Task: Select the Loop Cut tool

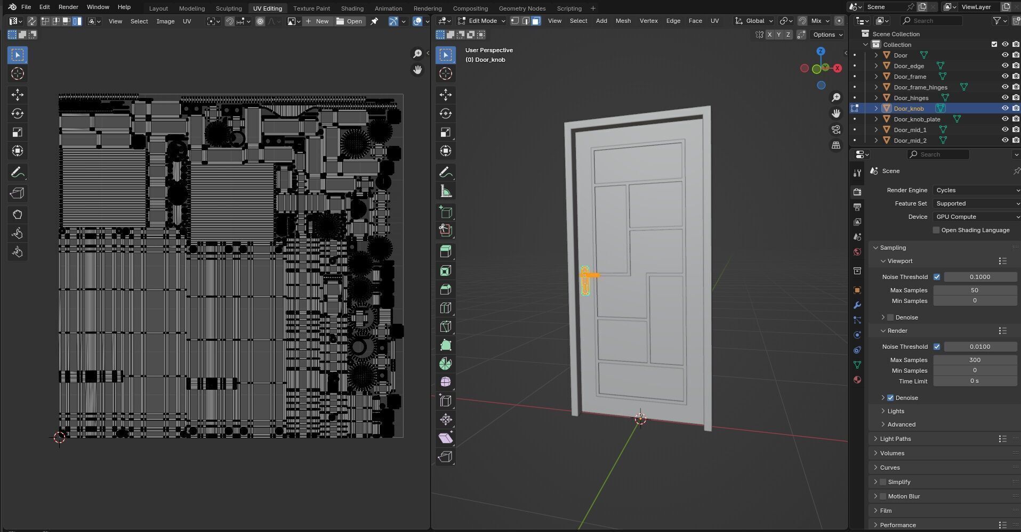Action: (x=446, y=308)
